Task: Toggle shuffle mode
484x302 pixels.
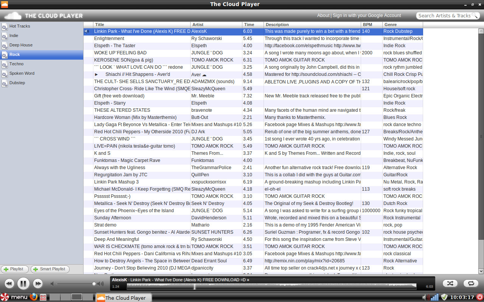Action: click(450, 283)
